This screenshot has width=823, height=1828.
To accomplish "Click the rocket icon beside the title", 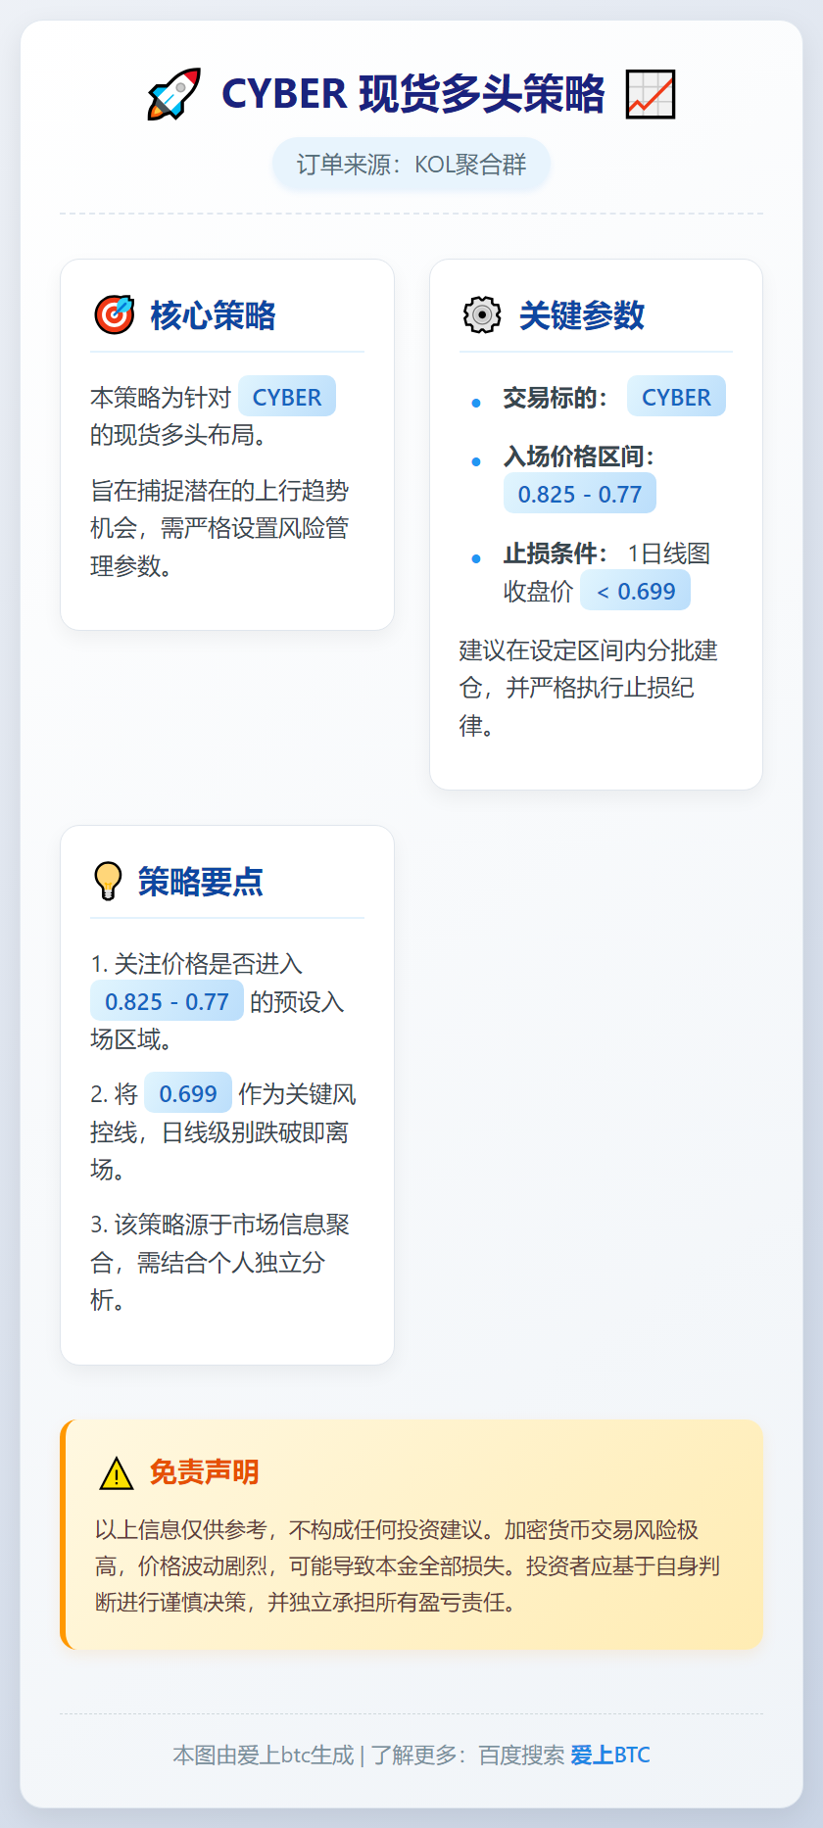I will 174,94.
